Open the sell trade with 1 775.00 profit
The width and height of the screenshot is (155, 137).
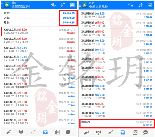(117, 33)
